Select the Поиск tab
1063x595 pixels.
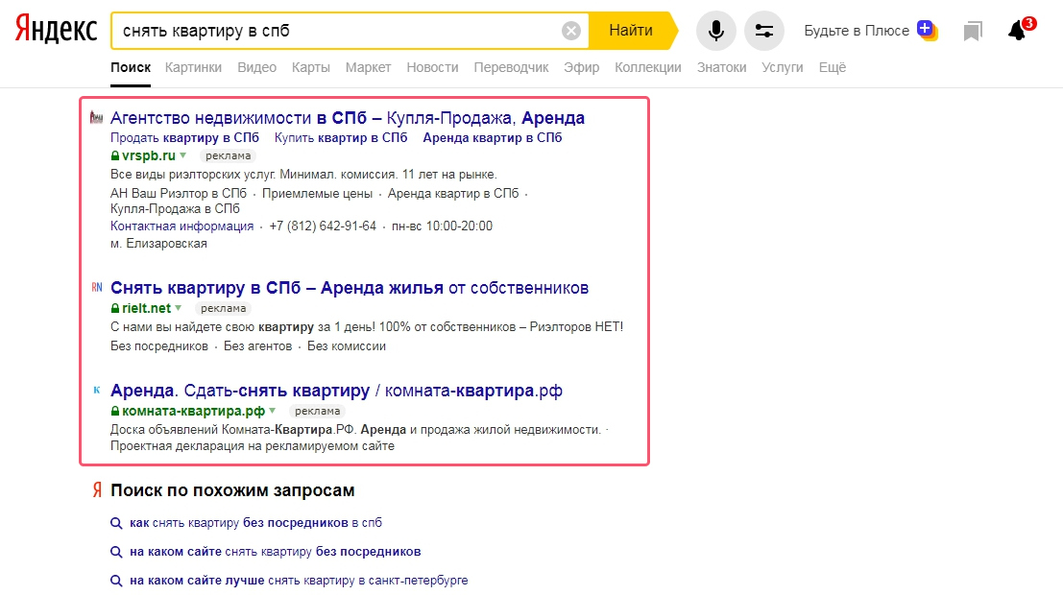[x=131, y=67]
